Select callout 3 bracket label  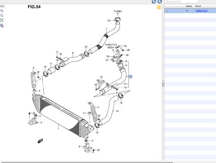point(33,68)
